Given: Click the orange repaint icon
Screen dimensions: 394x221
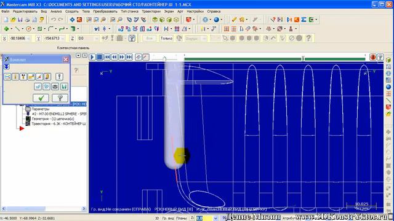Looking at the screenshot, I should [x=79, y=20].
